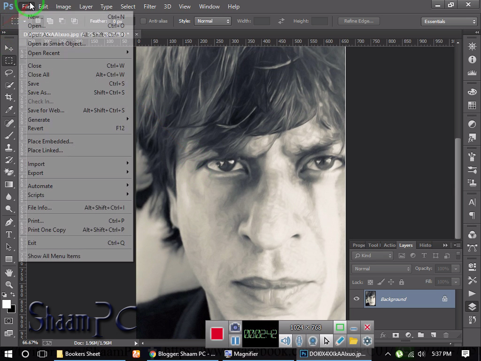Select the Move tool
The height and width of the screenshot is (361, 481).
click(9, 48)
